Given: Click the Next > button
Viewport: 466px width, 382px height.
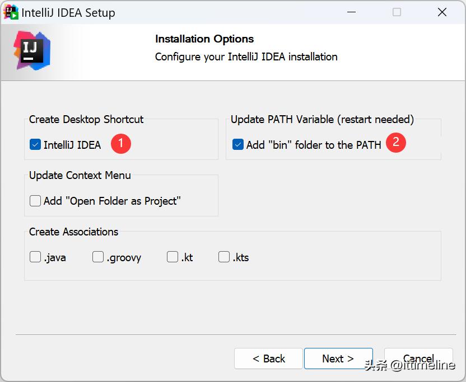Looking at the screenshot, I should point(338,359).
